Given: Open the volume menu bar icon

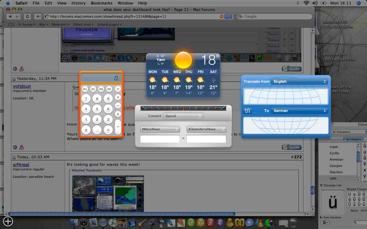Looking at the screenshot, I should coord(315,3).
